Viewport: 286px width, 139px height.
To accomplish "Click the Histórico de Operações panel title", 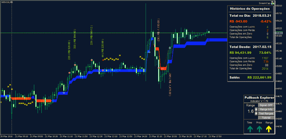I will tap(250, 9).
